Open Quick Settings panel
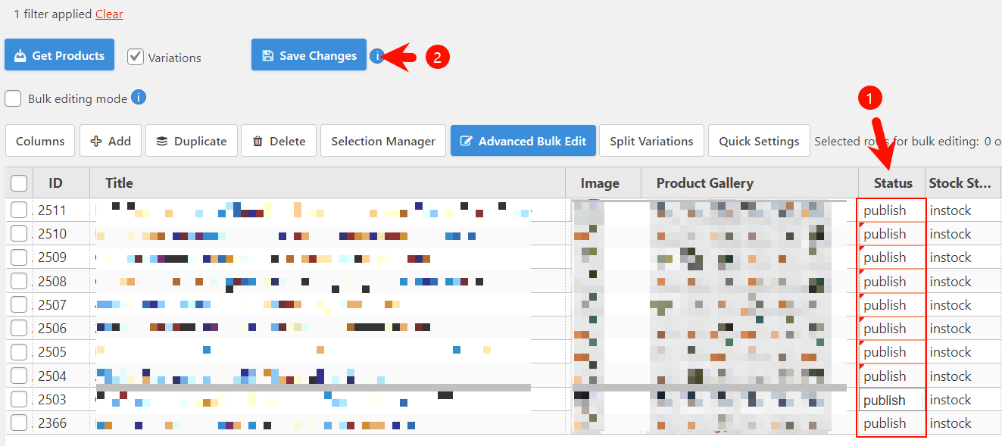 click(759, 141)
